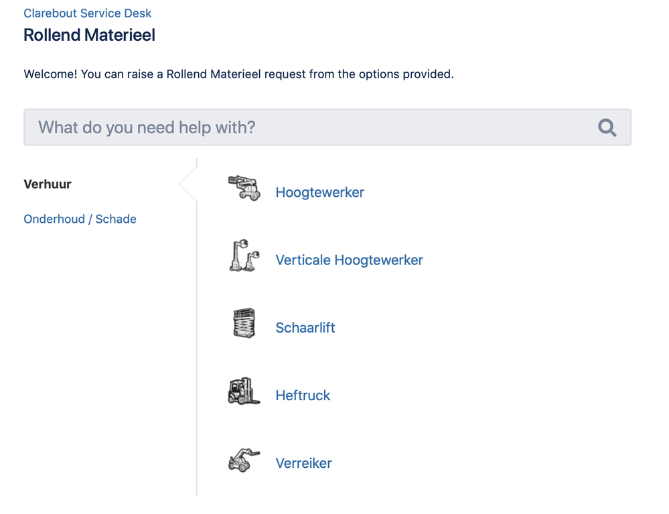Image resolution: width=669 pixels, height=514 pixels.
Task: Click the magnifying glass search icon
Action: (607, 127)
